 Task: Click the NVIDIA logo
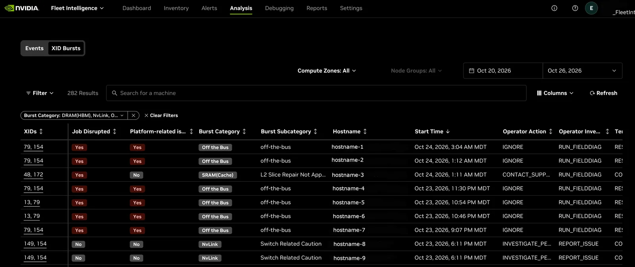click(x=22, y=8)
